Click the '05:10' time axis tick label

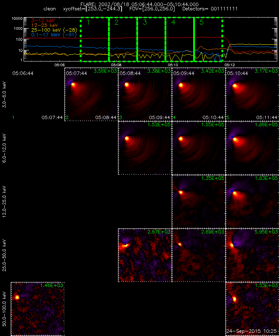click(173, 65)
